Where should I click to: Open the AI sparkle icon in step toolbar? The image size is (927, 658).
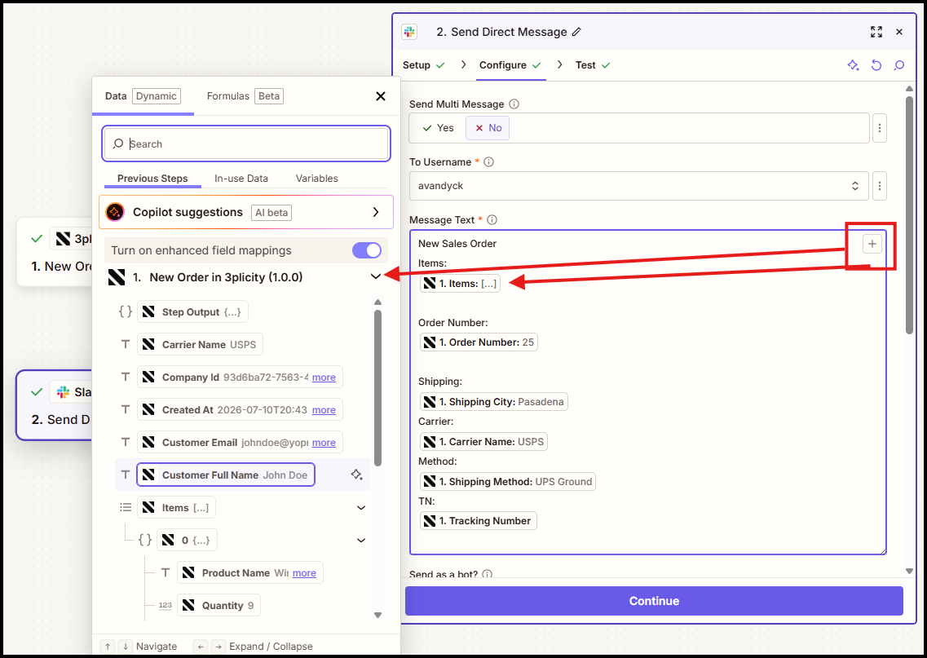point(853,65)
